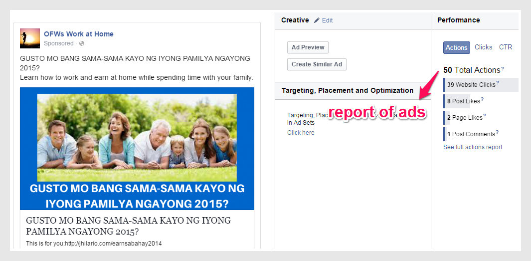Click the family photo ad image
531x261 pixels.
click(x=137, y=138)
